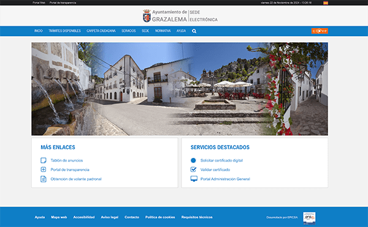Click the ENS certification badge in footer
This screenshot has height=227, width=368.
(309, 218)
